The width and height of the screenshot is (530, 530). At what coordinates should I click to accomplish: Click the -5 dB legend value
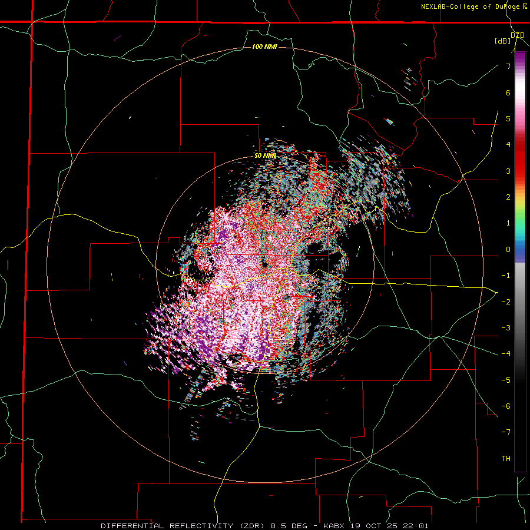tap(506, 380)
